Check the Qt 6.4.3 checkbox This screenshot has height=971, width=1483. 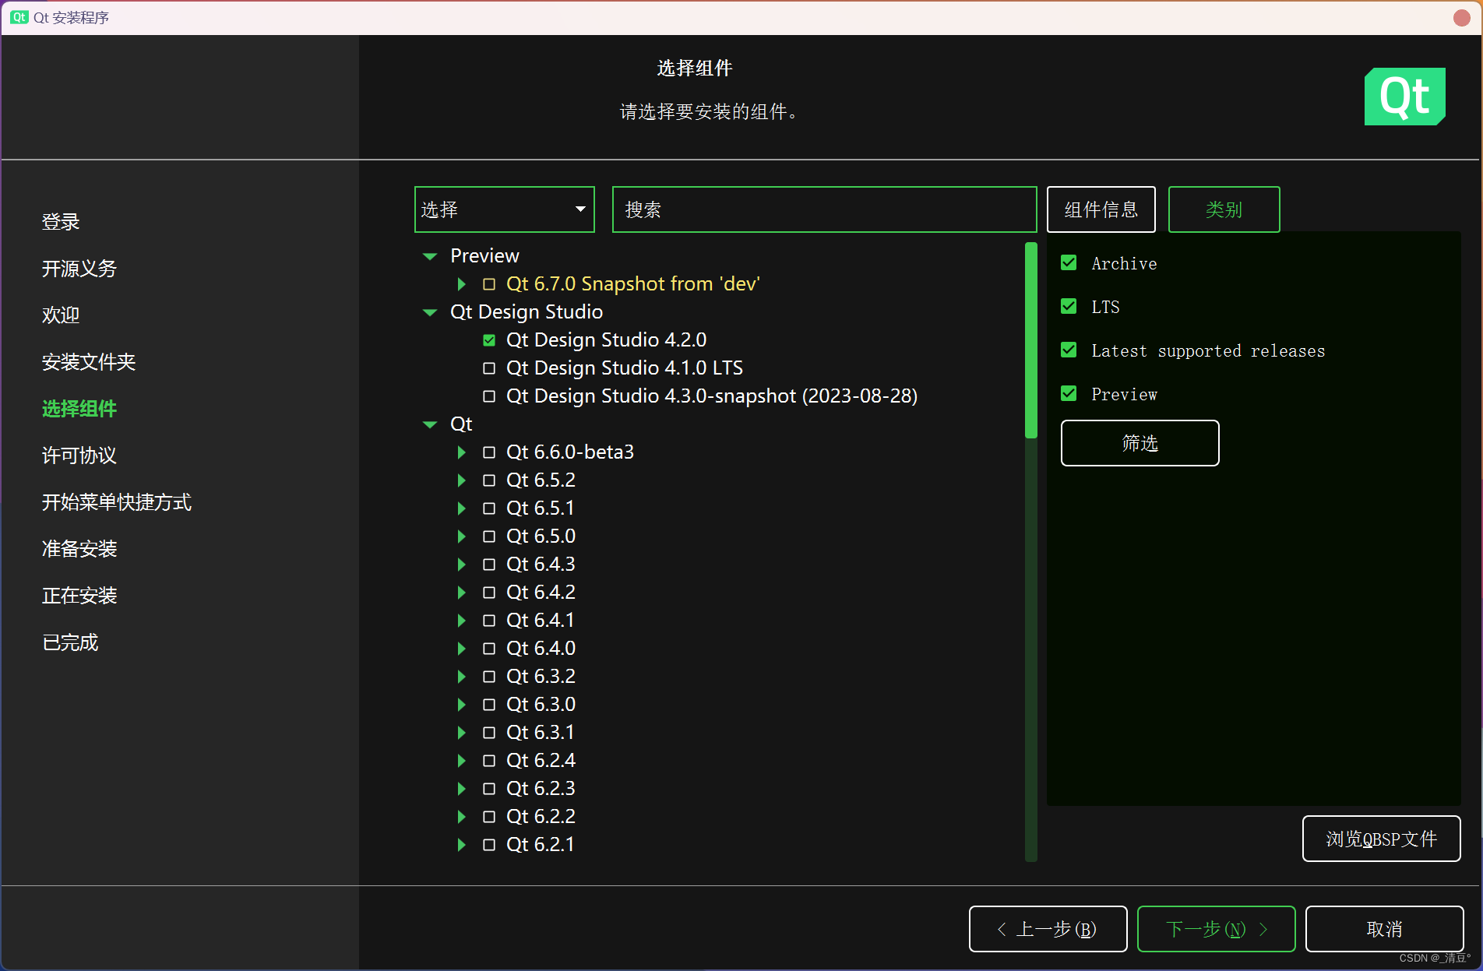coord(489,565)
